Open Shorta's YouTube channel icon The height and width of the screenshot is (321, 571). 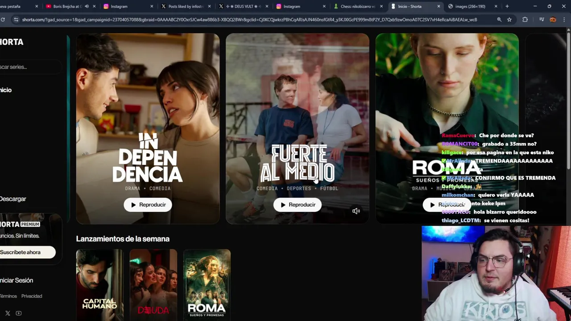18,313
